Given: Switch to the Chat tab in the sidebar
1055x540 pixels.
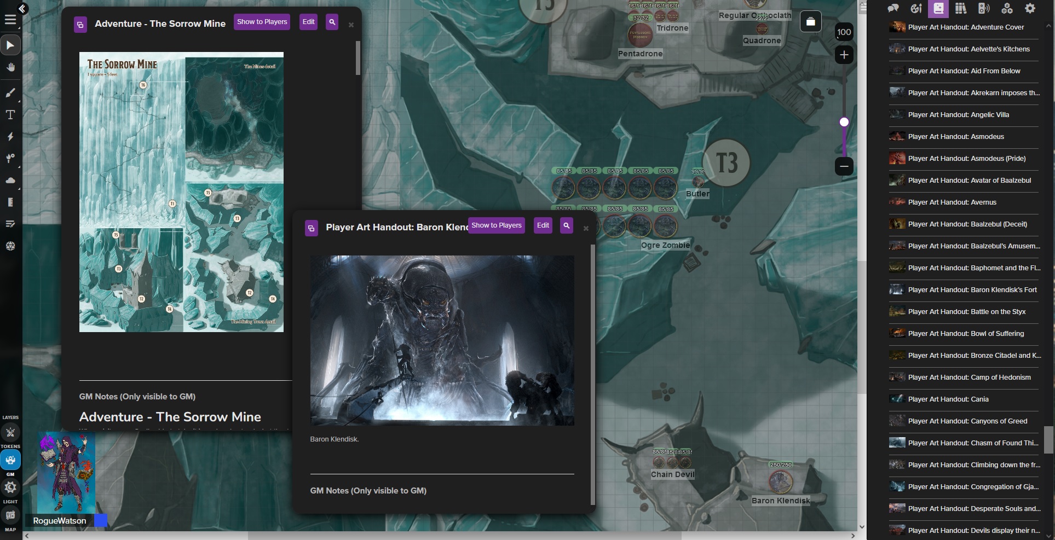Looking at the screenshot, I should click(894, 8).
